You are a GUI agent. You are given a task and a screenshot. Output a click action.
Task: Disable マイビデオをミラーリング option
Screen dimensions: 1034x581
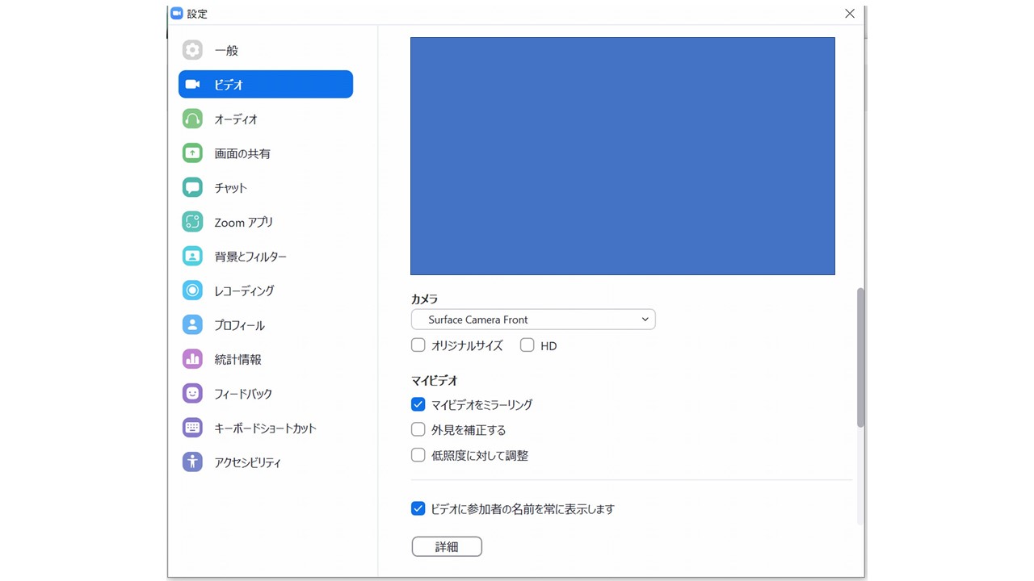coord(418,404)
